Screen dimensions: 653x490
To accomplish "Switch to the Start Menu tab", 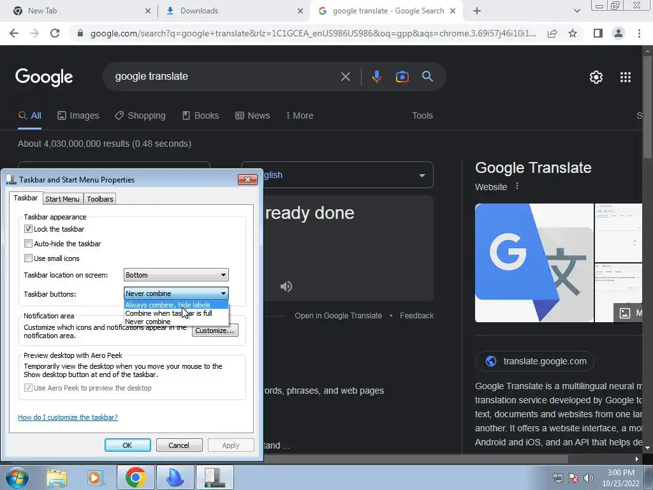I will (x=62, y=199).
